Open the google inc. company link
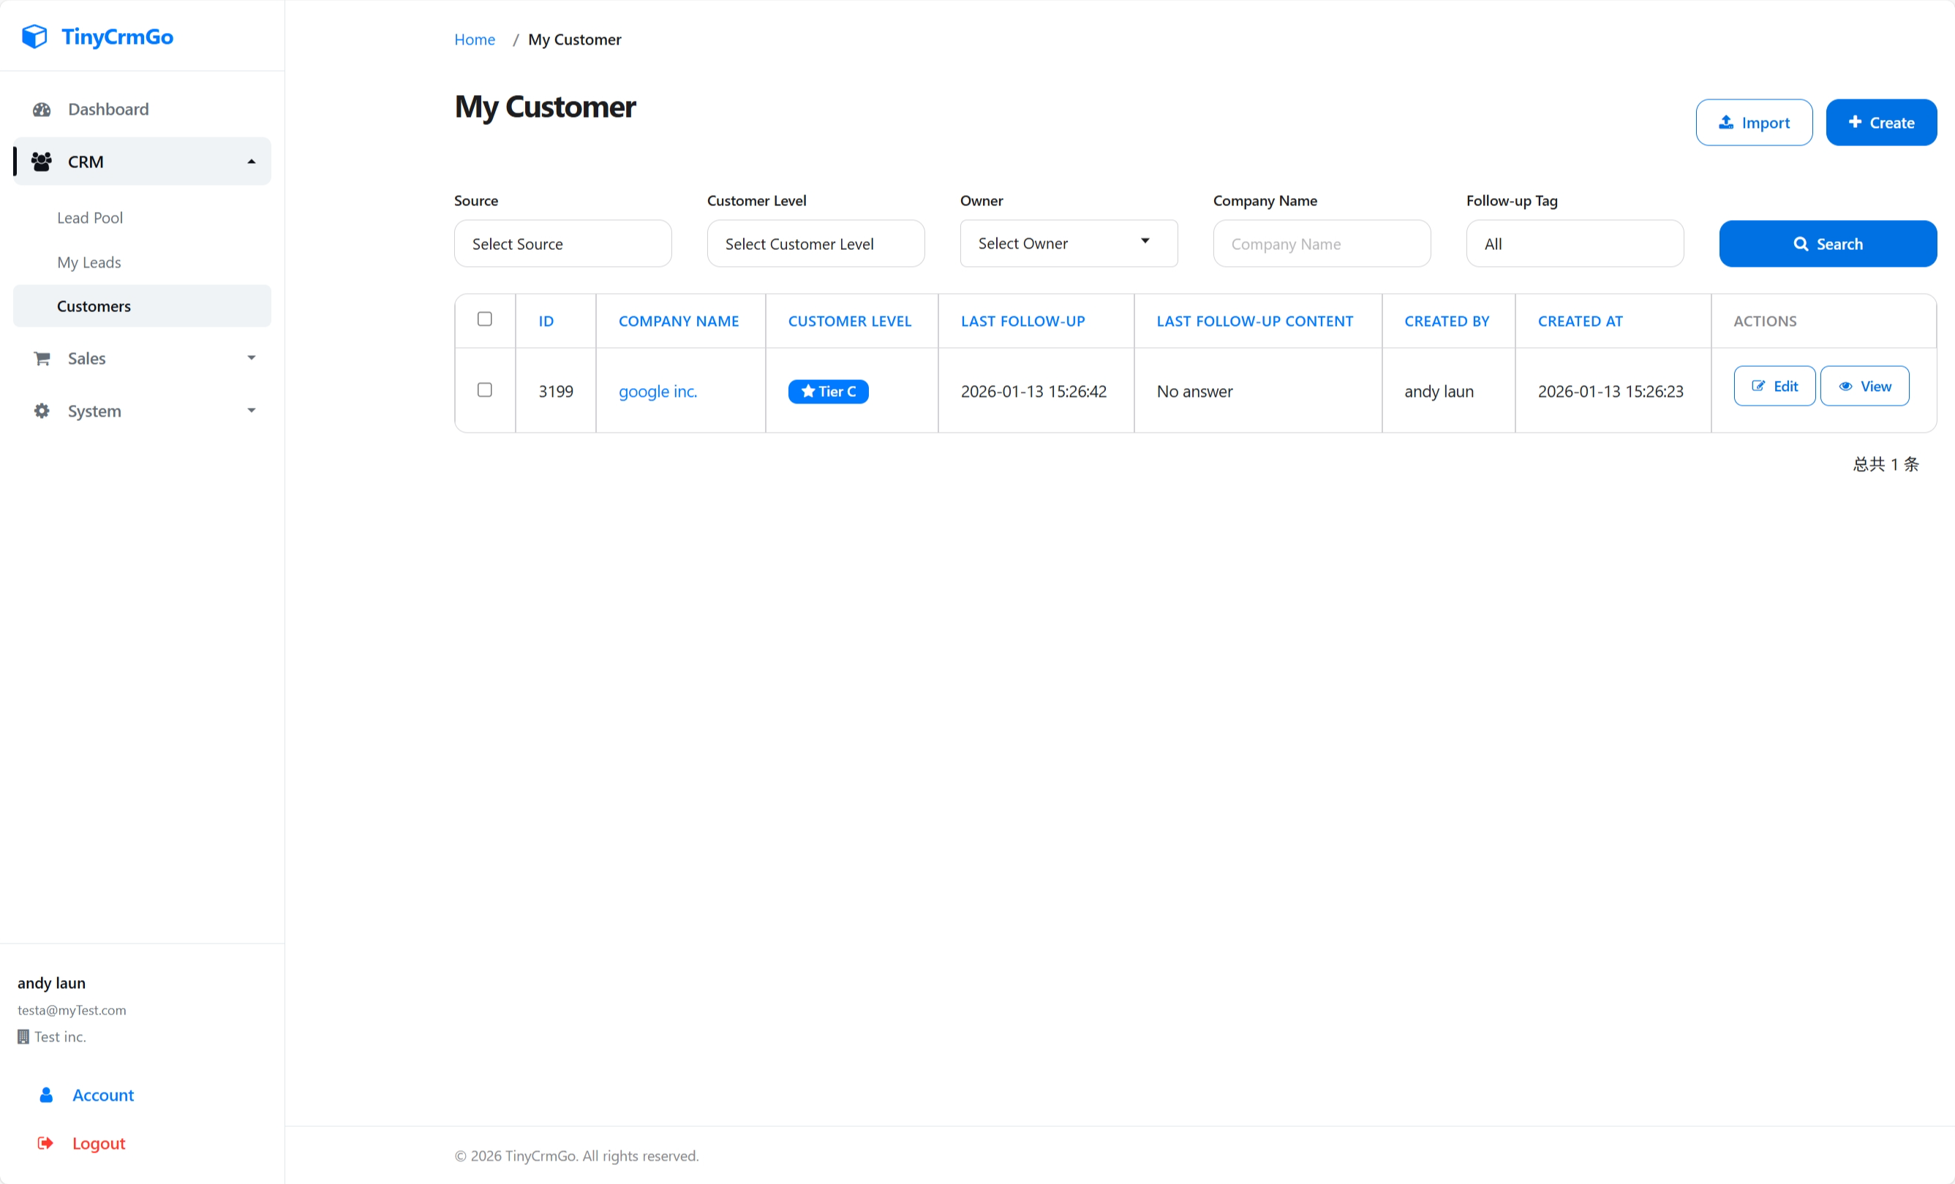Screen dimensions: 1955x1184 pyautogui.click(x=657, y=391)
